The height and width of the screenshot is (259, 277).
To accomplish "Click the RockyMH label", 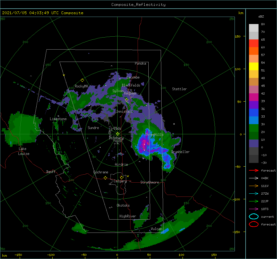I will [x=81, y=86].
